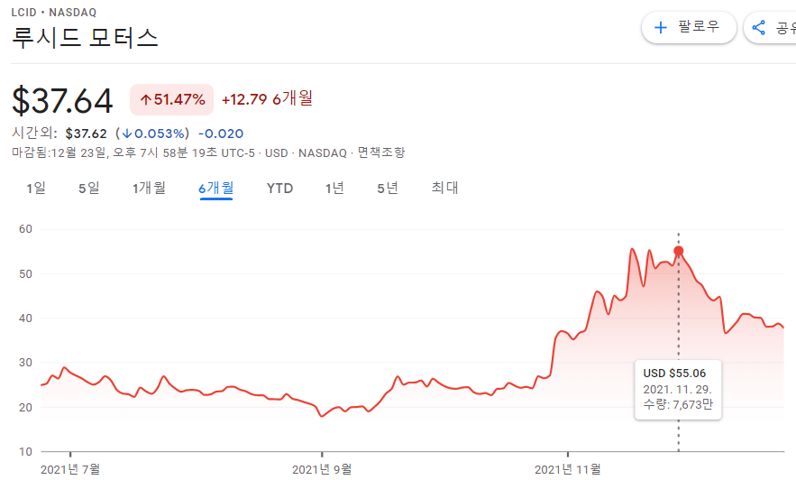Click the USD $55.06 tooltip value
This screenshot has width=796, height=480.
[674, 374]
